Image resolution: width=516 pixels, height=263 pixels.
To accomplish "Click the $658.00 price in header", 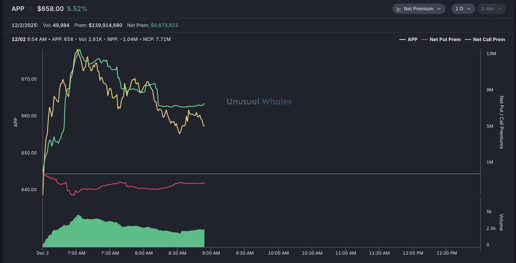I will pyautogui.click(x=50, y=9).
